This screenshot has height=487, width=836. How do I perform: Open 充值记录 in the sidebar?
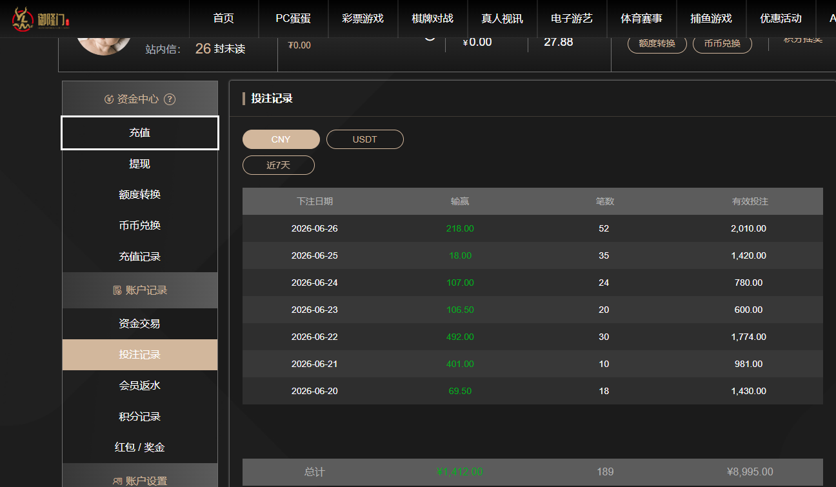[x=140, y=257]
